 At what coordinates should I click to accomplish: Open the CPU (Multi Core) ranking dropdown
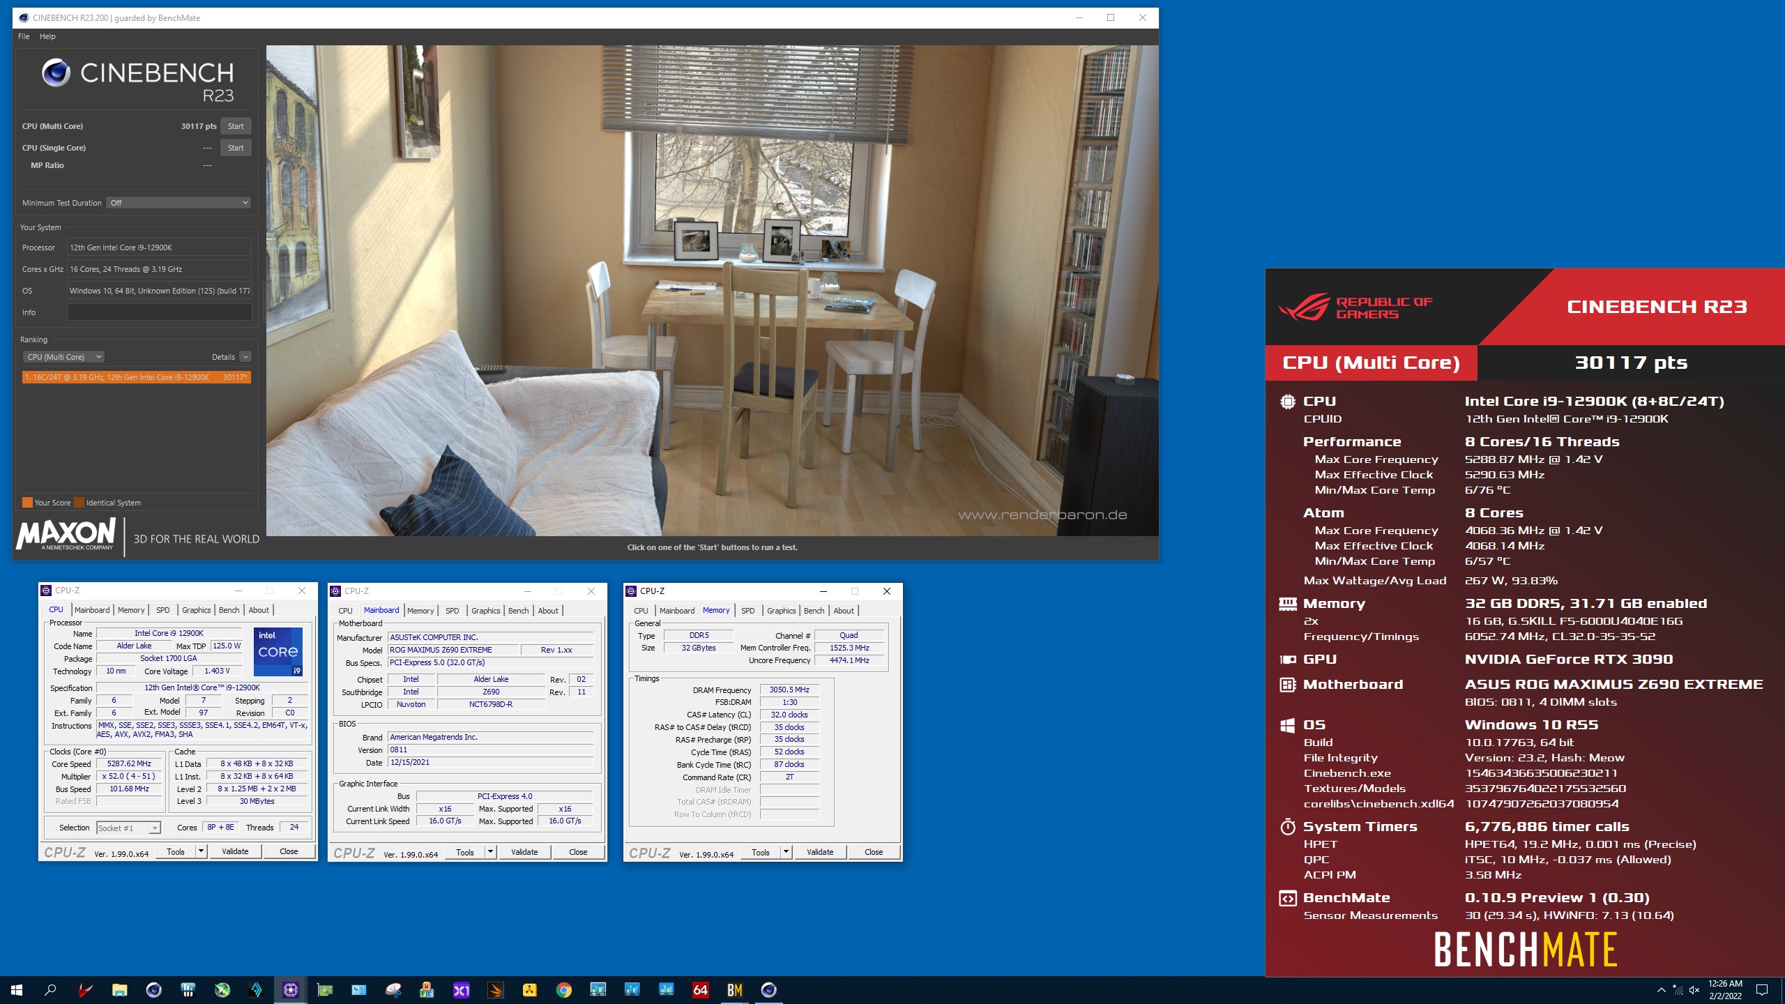click(63, 357)
